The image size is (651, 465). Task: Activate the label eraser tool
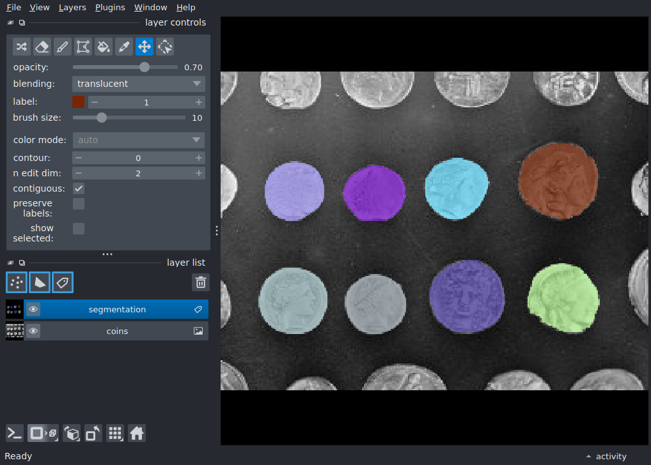(x=42, y=47)
